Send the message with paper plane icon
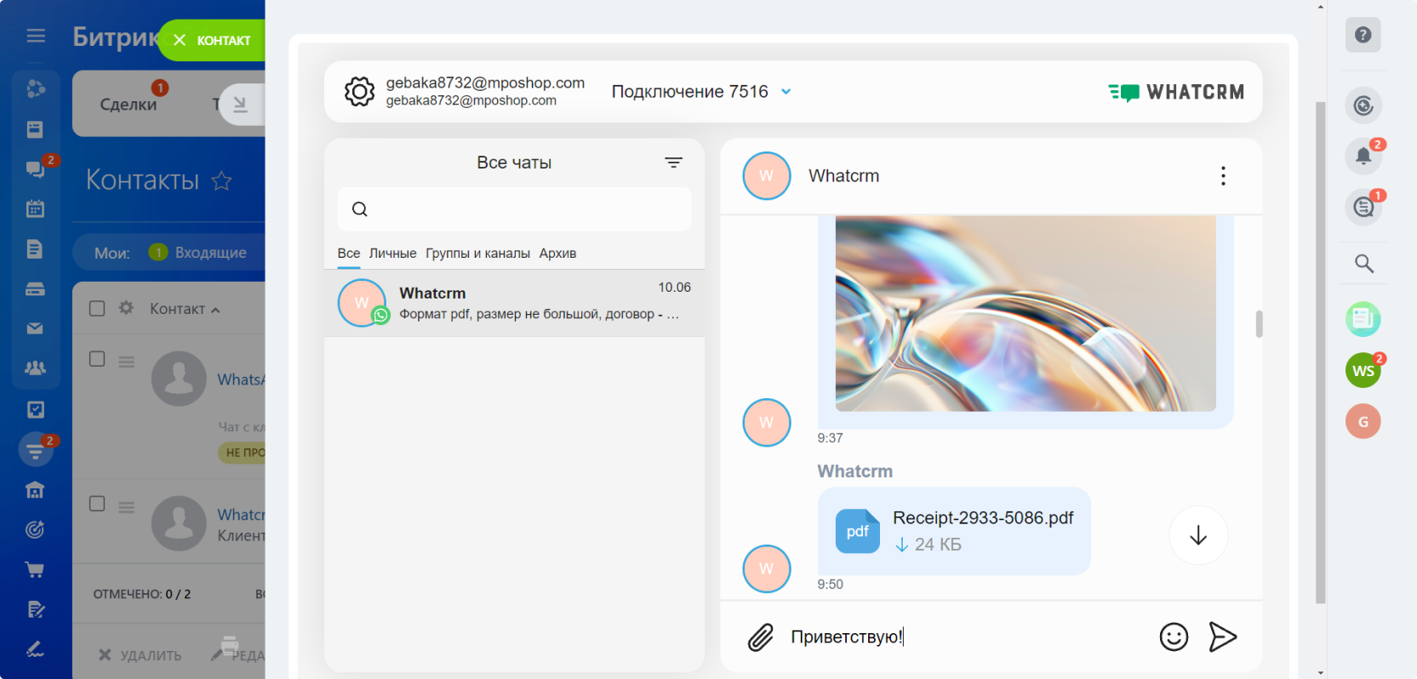The height and width of the screenshot is (679, 1417). 1222,636
